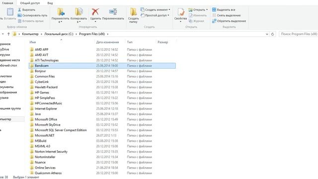Select the Microsoft Office folder name
318x179 pixels.
point(46,119)
